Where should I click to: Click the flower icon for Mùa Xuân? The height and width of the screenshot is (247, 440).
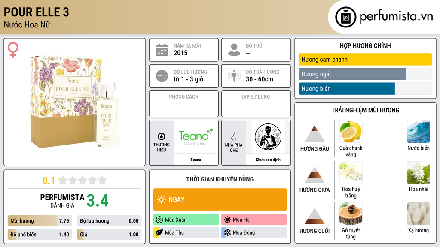pyautogui.click(x=159, y=220)
